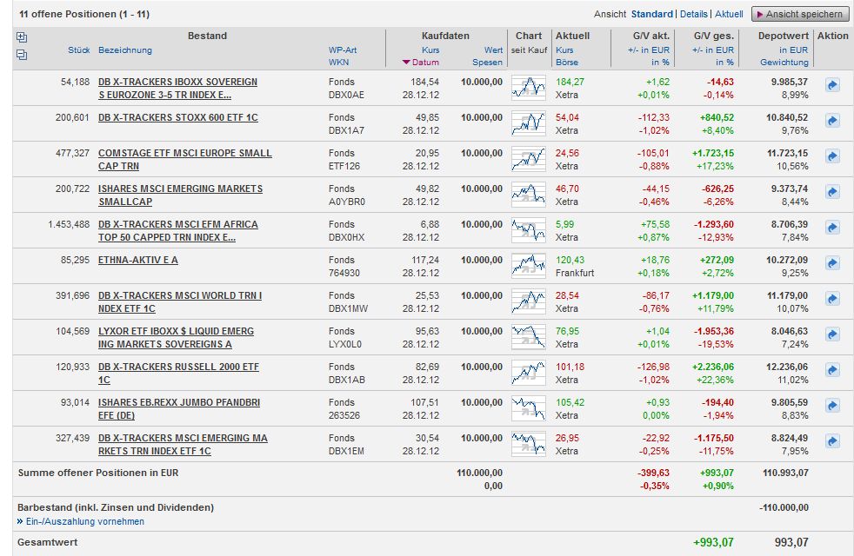The image size is (854, 556).
Task: Switch to the Aktuell view
Action: pyautogui.click(x=729, y=14)
